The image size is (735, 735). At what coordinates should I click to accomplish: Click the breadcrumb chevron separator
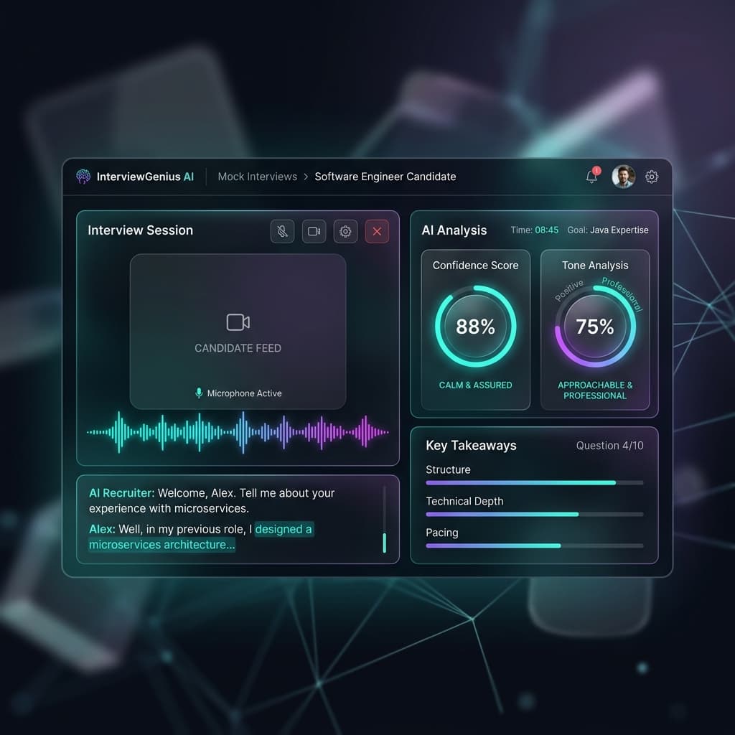tap(306, 177)
